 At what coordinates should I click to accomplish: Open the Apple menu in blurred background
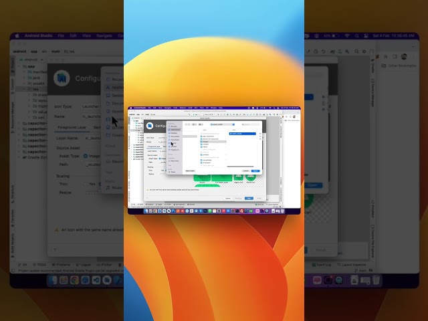point(17,35)
